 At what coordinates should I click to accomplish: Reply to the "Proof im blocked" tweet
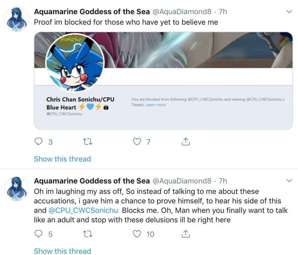click(38, 142)
